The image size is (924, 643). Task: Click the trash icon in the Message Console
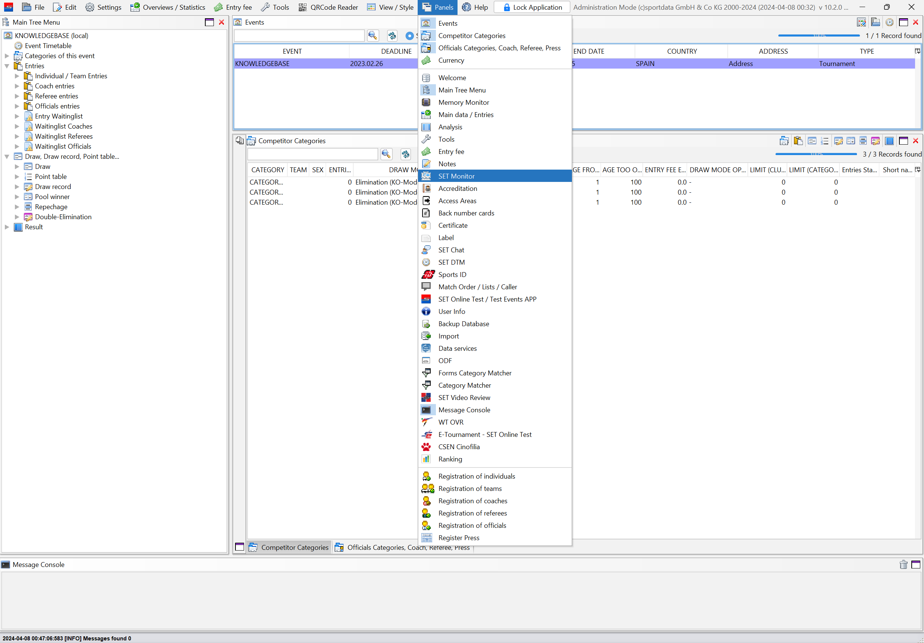click(x=903, y=564)
